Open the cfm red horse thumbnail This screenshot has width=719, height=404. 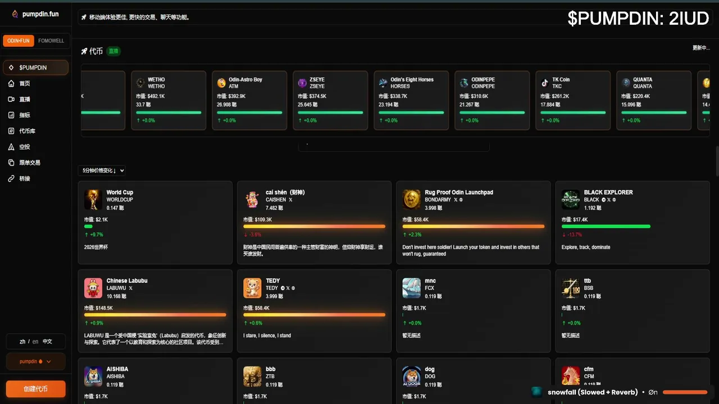coord(571,377)
